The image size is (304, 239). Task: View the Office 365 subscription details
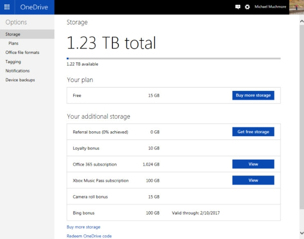(253, 164)
